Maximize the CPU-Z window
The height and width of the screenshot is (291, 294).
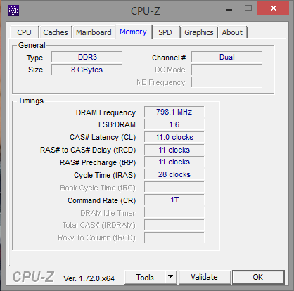tap(248, 8)
